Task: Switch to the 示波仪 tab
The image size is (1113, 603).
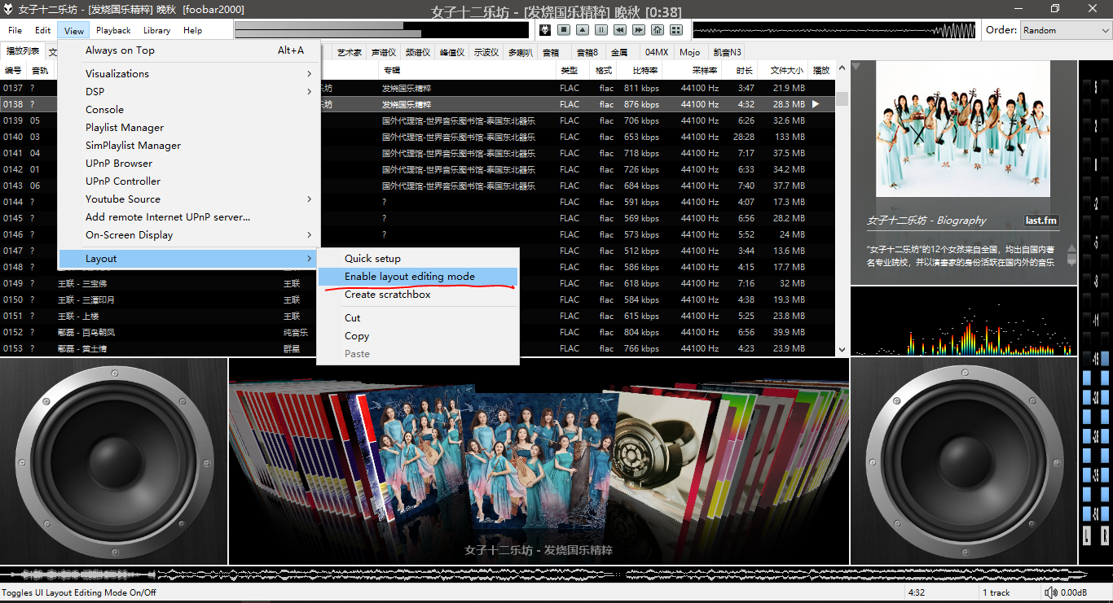Action: click(486, 52)
